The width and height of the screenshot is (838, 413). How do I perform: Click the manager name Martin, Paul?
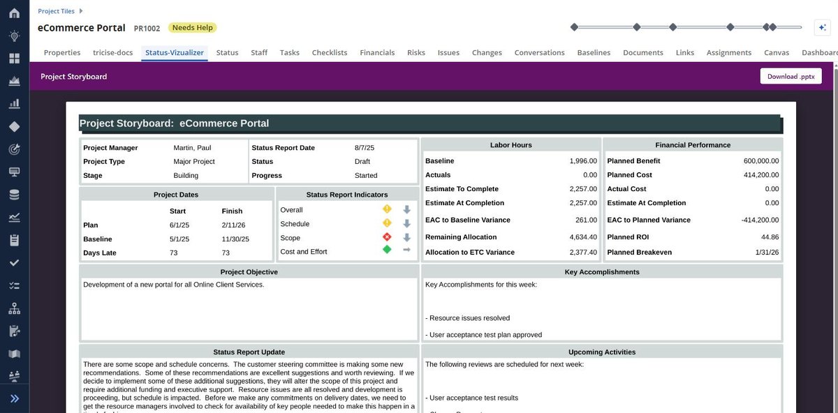pos(192,148)
